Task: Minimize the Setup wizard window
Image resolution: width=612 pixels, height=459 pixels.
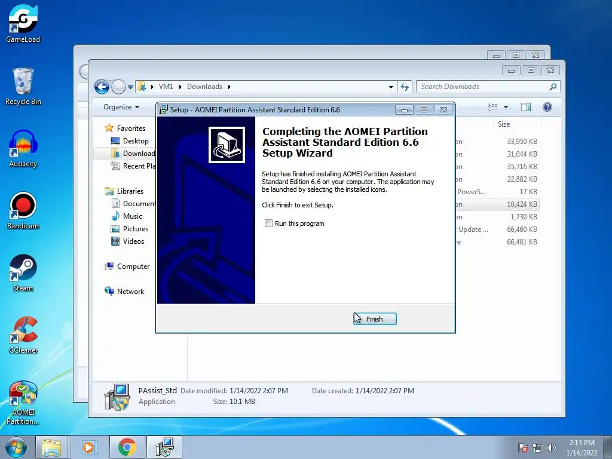Action: click(x=404, y=110)
